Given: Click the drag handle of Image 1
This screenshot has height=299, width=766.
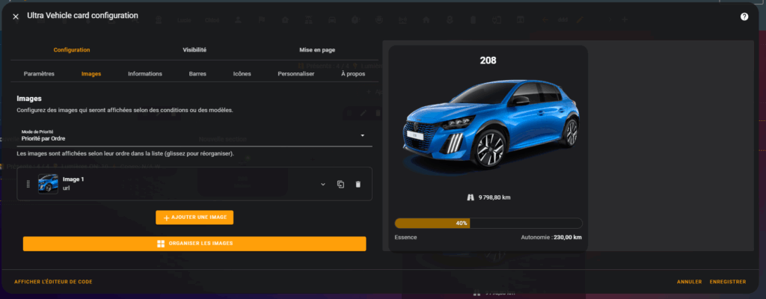Looking at the screenshot, I should click(28, 184).
